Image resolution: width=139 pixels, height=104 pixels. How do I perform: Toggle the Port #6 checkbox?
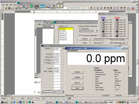click(x=103, y=32)
